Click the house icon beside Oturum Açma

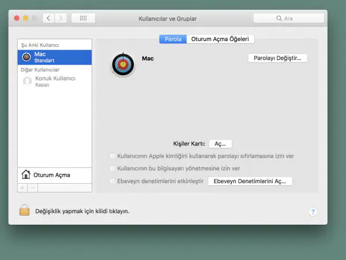coord(26,174)
